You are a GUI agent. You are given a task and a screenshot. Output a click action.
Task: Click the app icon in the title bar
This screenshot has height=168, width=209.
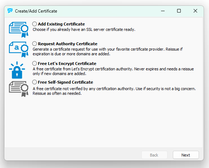click(10, 11)
